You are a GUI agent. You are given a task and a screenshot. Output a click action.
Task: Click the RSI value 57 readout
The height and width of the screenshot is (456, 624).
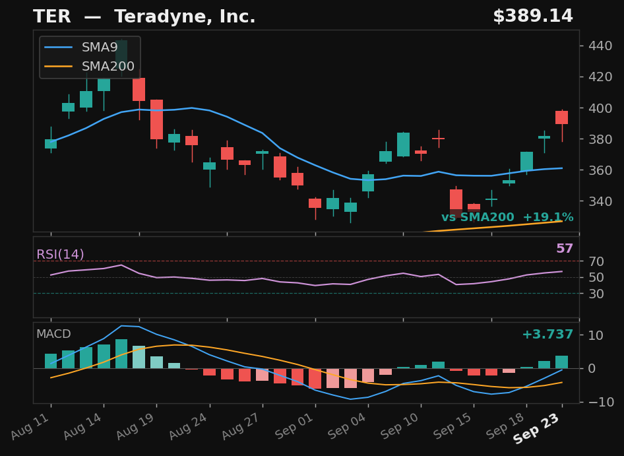(565, 249)
